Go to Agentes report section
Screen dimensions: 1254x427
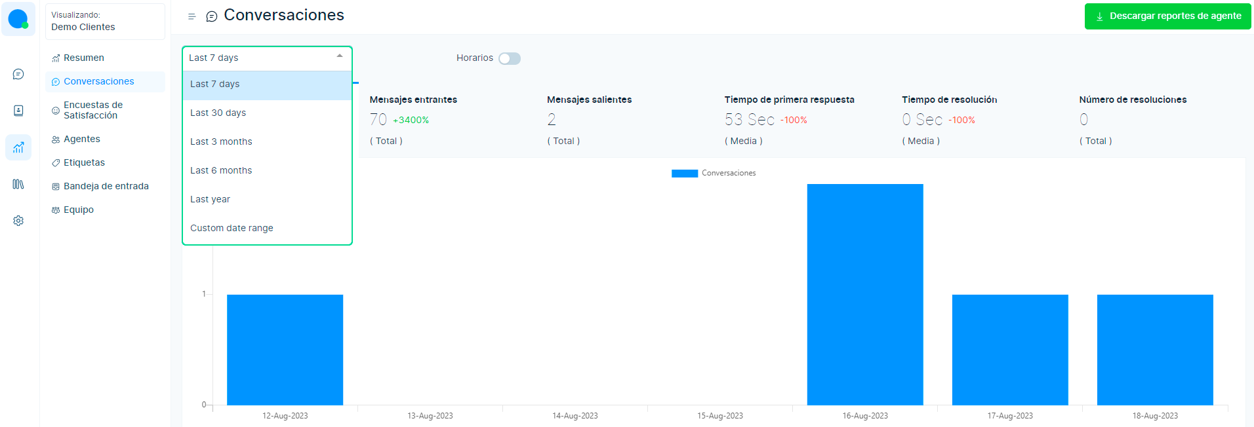tap(81, 139)
